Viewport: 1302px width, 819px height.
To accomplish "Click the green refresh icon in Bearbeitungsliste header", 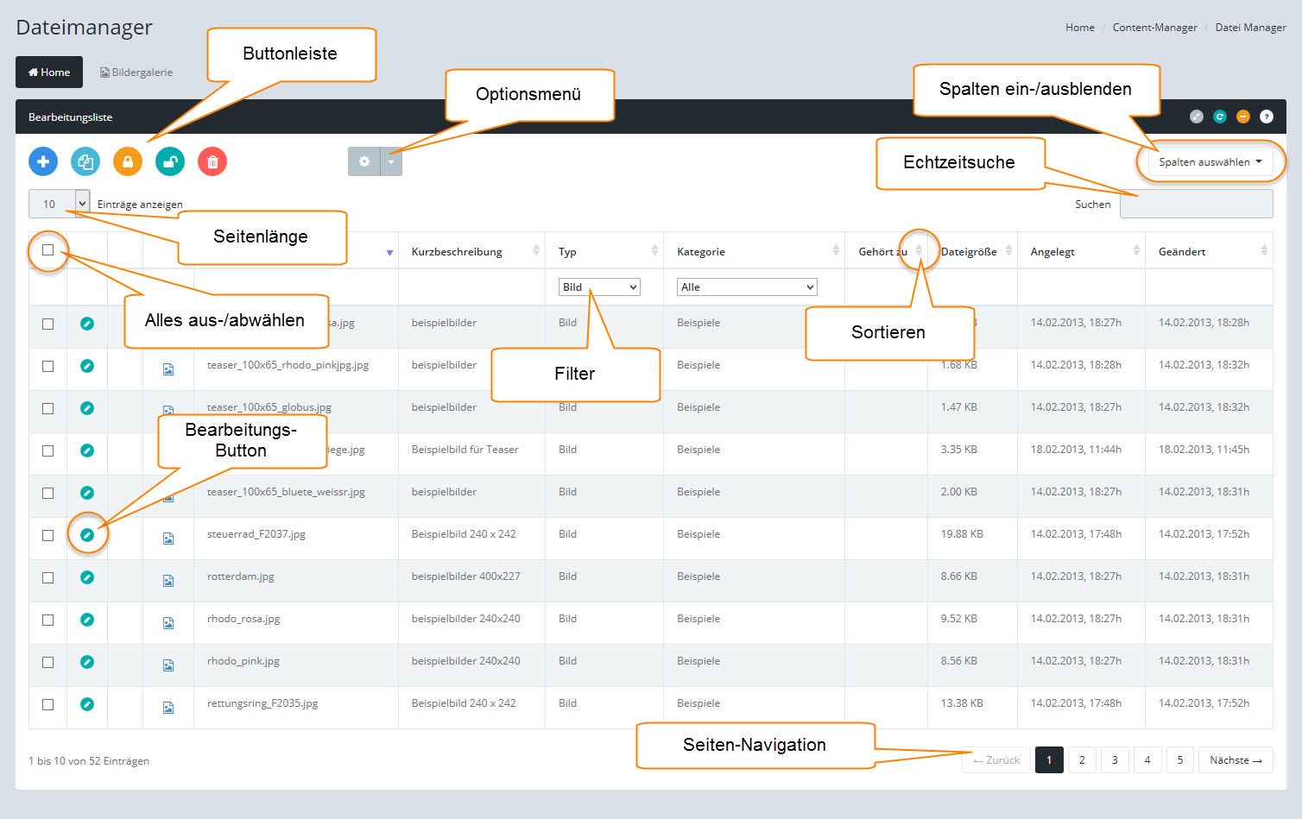I will click(1220, 117).
